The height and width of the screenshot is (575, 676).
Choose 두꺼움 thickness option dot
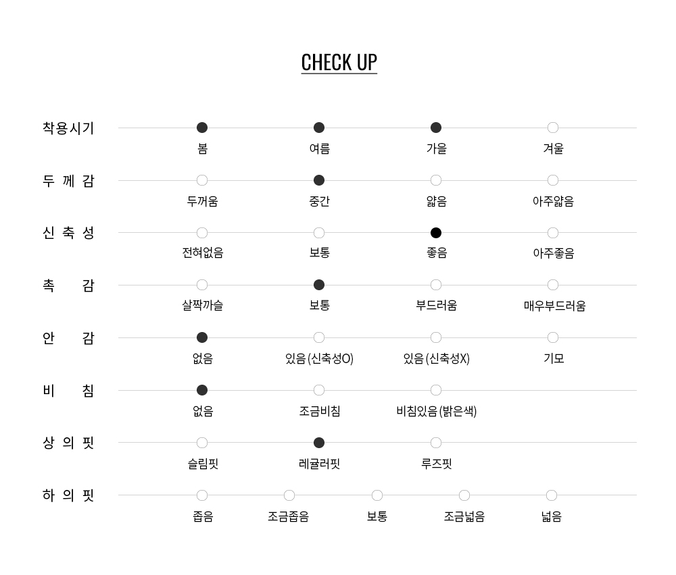coord(202,180)
